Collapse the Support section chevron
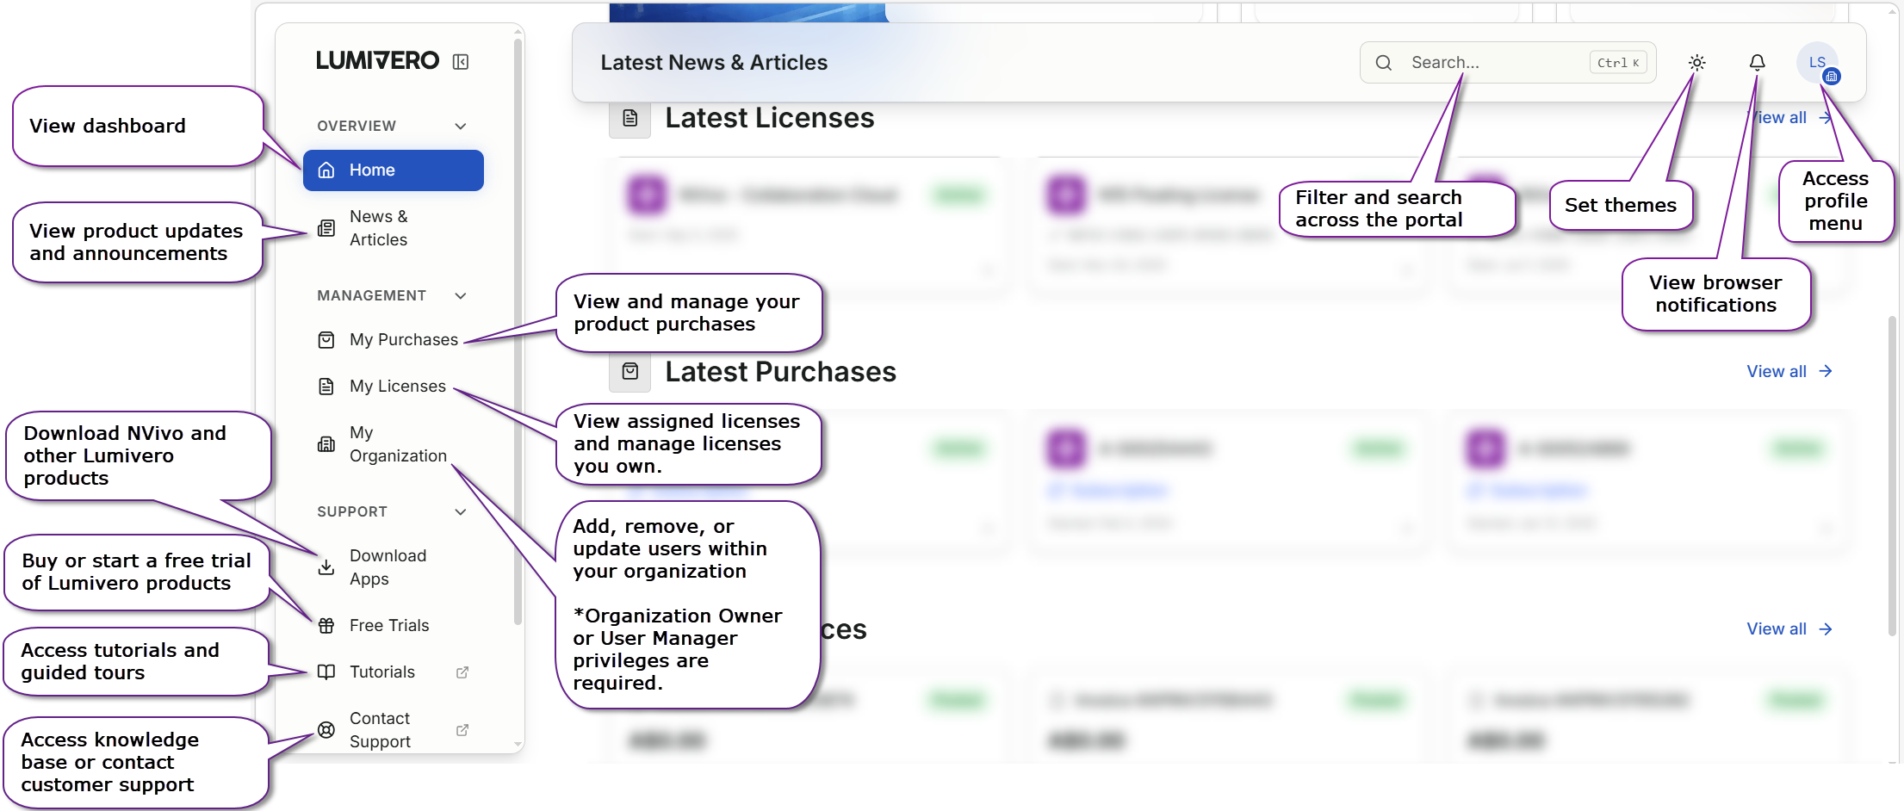 point(461,512)
